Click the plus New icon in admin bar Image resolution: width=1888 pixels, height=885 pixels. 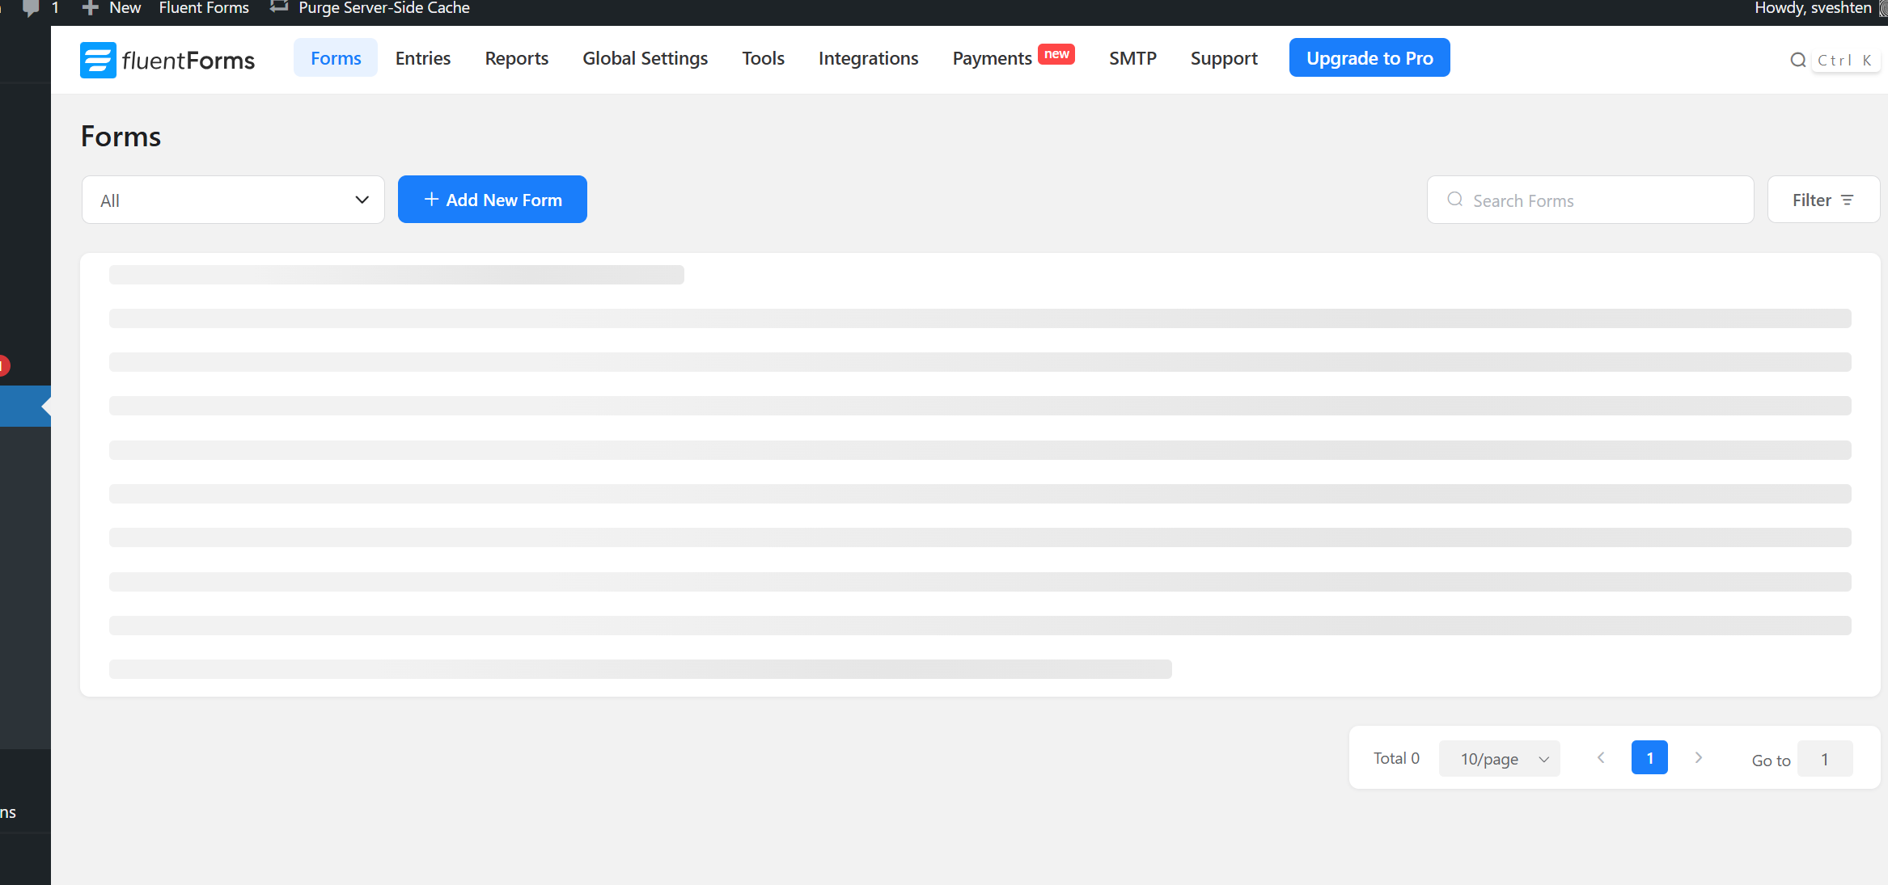point(91,8)
